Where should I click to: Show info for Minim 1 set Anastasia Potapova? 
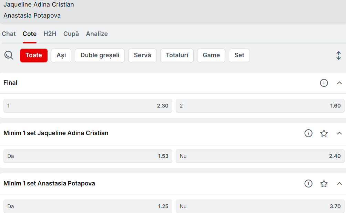[x=308, y=184]
